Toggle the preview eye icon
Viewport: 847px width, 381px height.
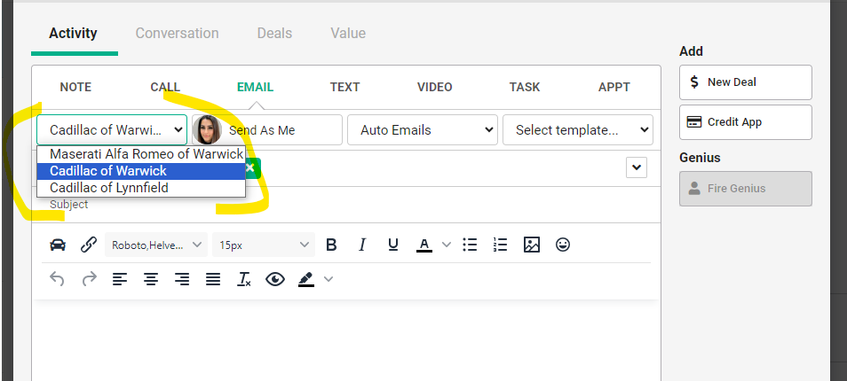click(275, 279)
